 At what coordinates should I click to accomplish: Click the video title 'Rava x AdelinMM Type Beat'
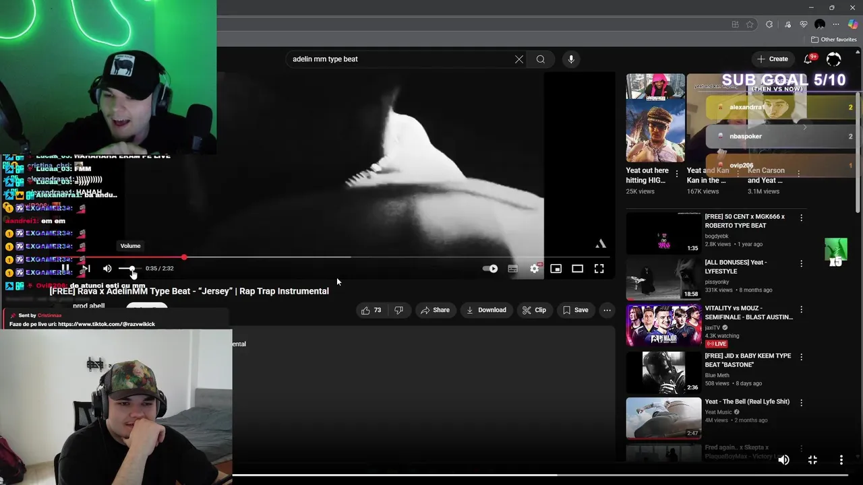(189, 291)
